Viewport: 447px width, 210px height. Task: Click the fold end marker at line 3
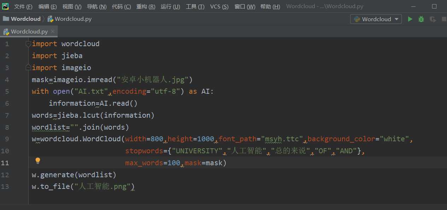pyautogui.click(x=28, y=67)
